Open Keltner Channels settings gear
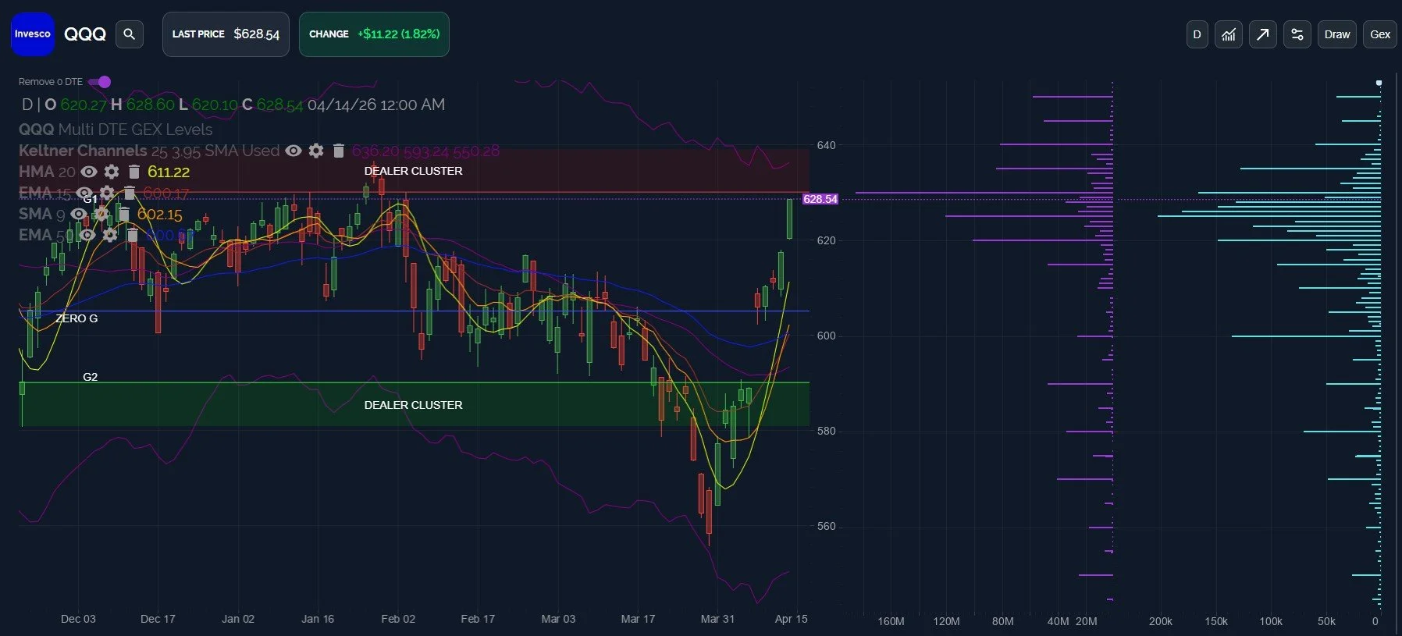 click(316, 151)
